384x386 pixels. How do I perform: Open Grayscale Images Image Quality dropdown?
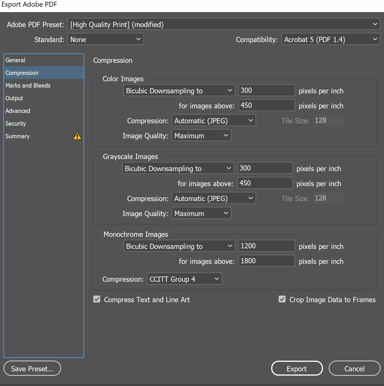[x=201, y=213]
